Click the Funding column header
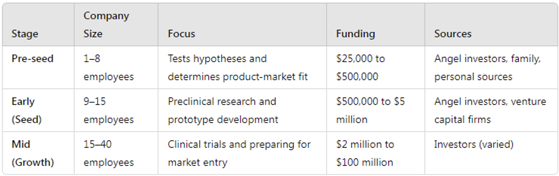559x176 pixels. click(356, 34)
